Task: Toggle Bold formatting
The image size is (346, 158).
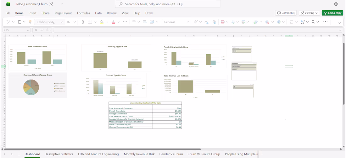Action: [83, 22]
